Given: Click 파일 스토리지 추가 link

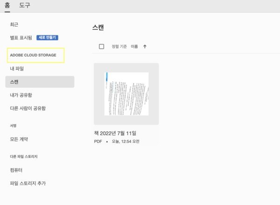Looking at the screenshot, I should point(28,183).
